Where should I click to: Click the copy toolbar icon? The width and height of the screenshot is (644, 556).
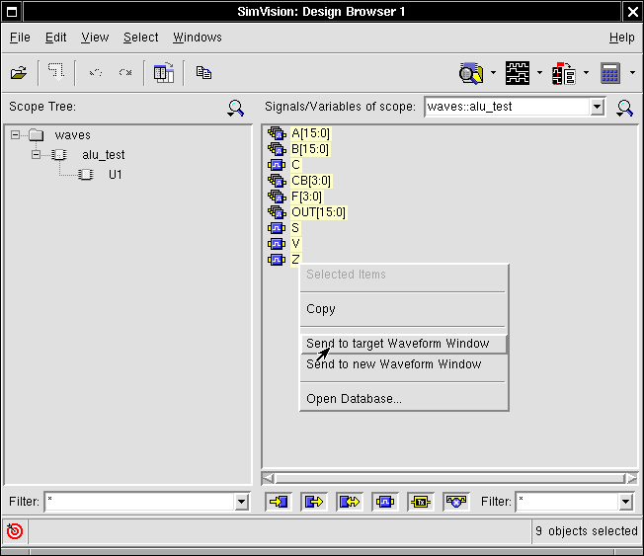tap(203, 73)
